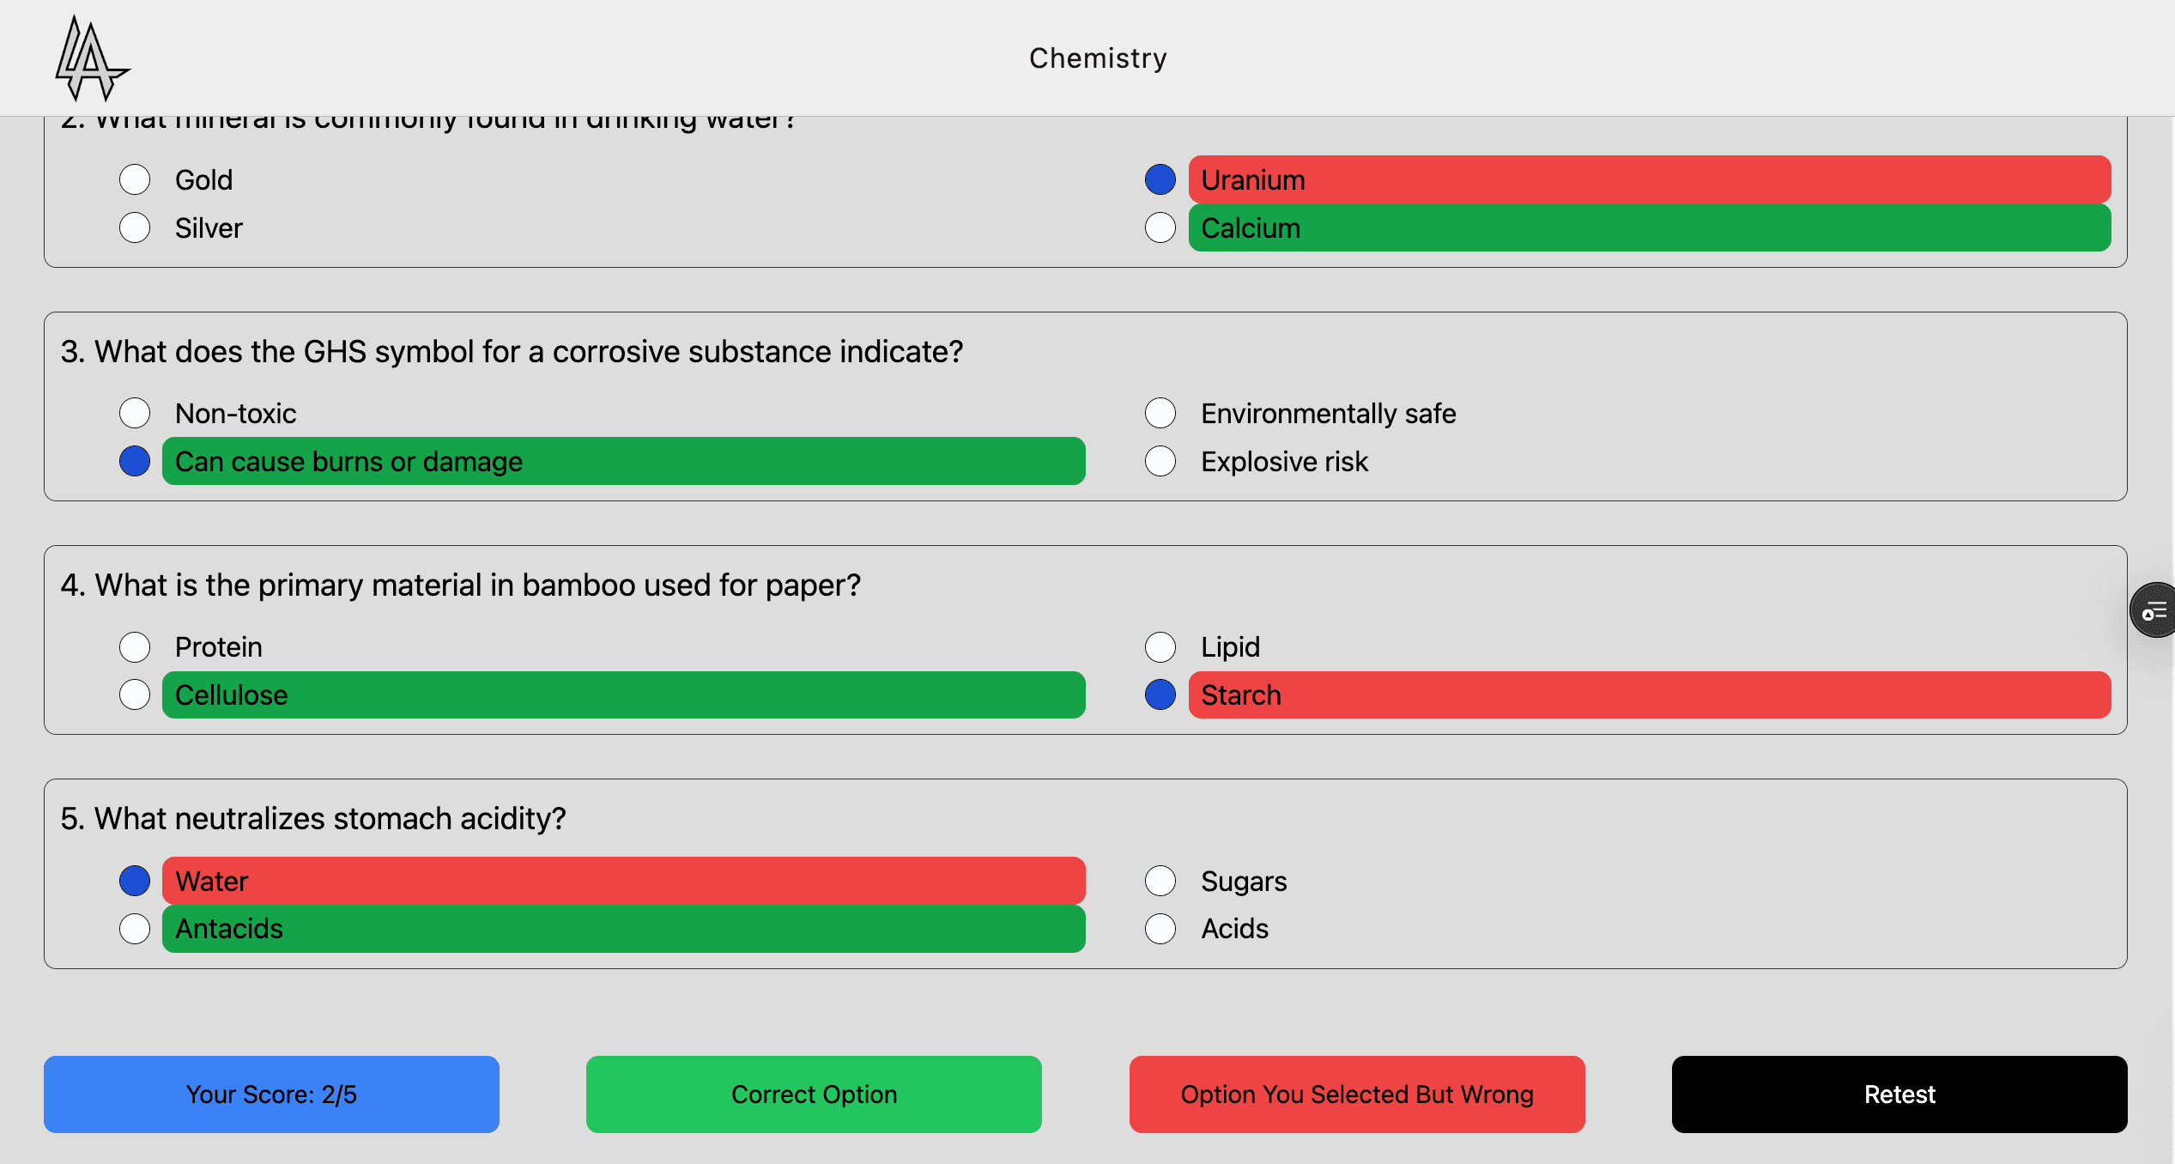
Task: Select the Protein radio button
Action: [x=134, y=646]
